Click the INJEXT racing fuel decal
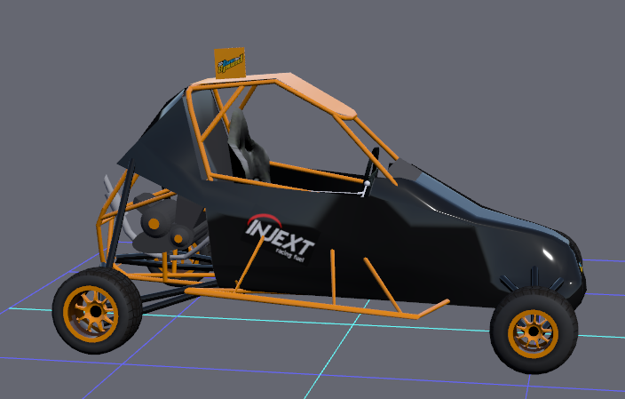 coord(280,239)
